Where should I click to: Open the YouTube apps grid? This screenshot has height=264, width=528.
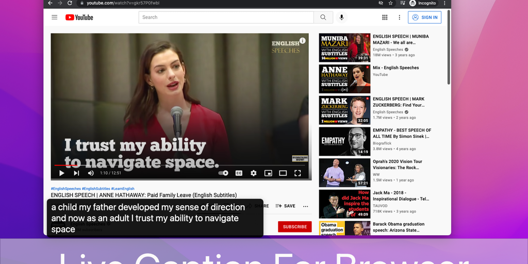click(385, 18)
